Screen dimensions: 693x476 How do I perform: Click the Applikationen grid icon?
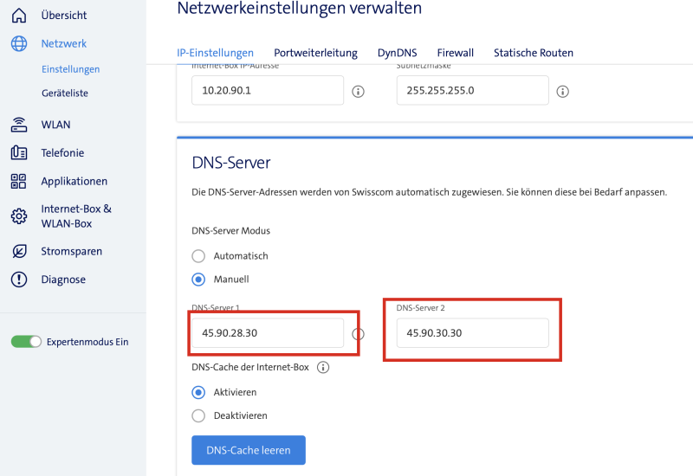click(19, 181)
